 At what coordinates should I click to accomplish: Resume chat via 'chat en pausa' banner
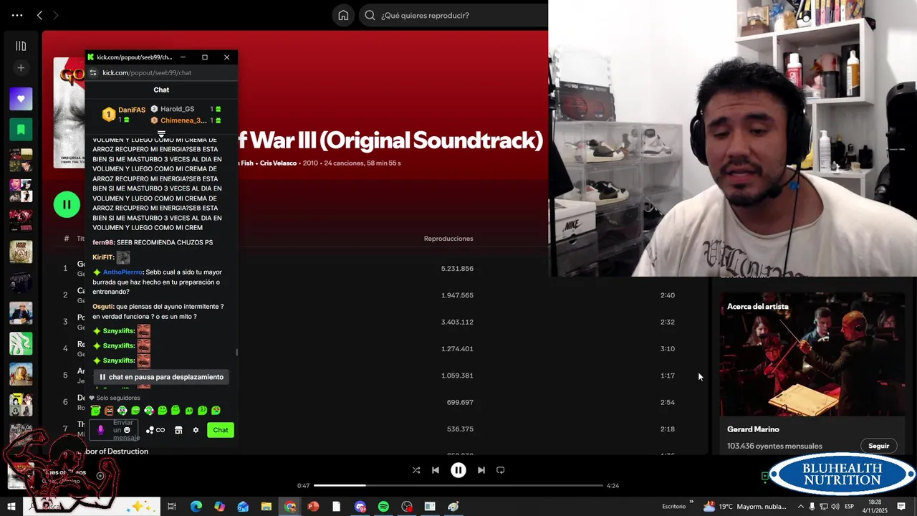click(x=161, y=377)
